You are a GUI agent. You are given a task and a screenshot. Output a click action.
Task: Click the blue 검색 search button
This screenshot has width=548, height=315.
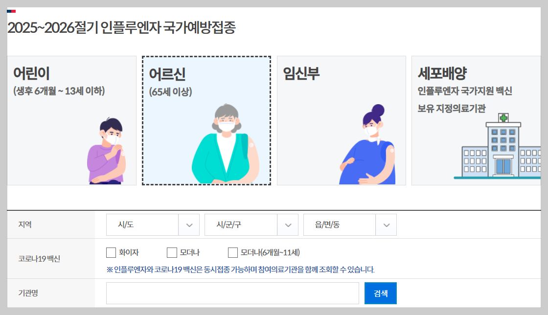click(381, 293)
